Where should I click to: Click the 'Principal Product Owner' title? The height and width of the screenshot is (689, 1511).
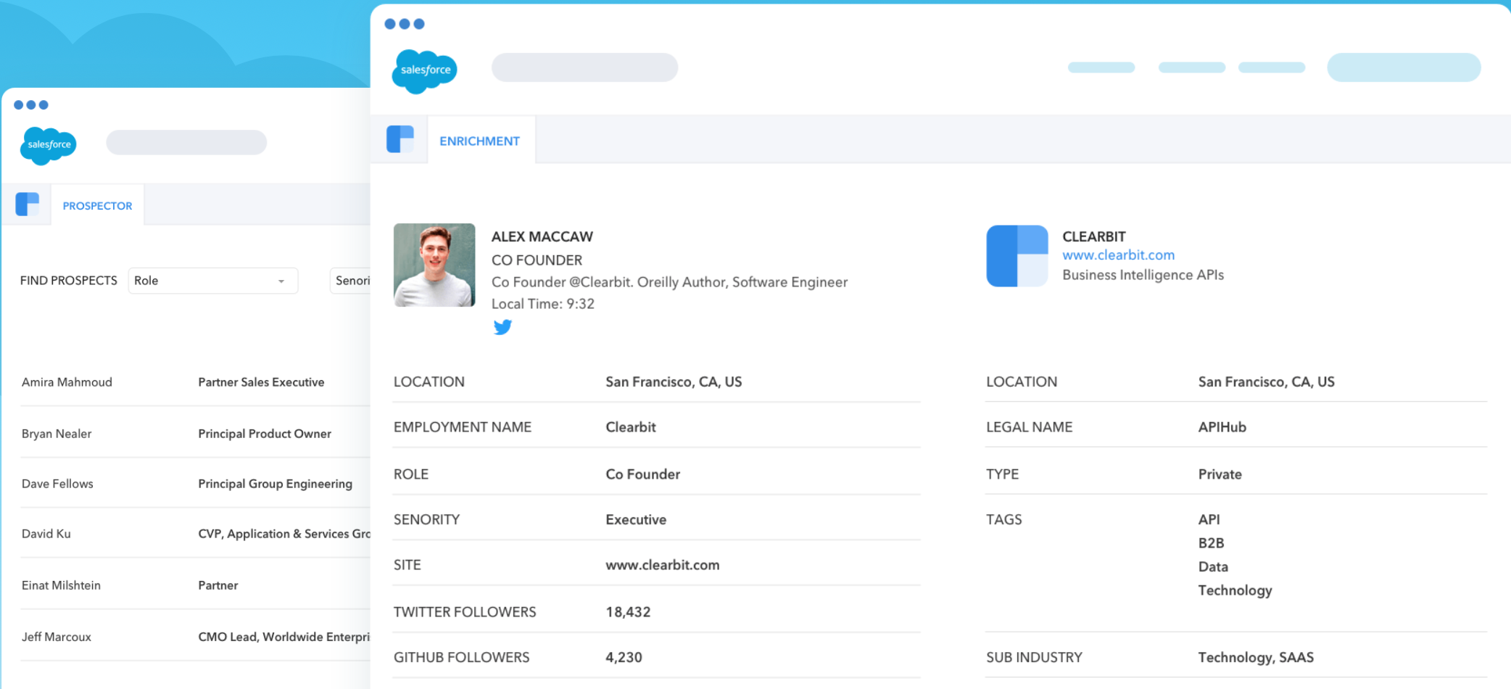(265, 434)
